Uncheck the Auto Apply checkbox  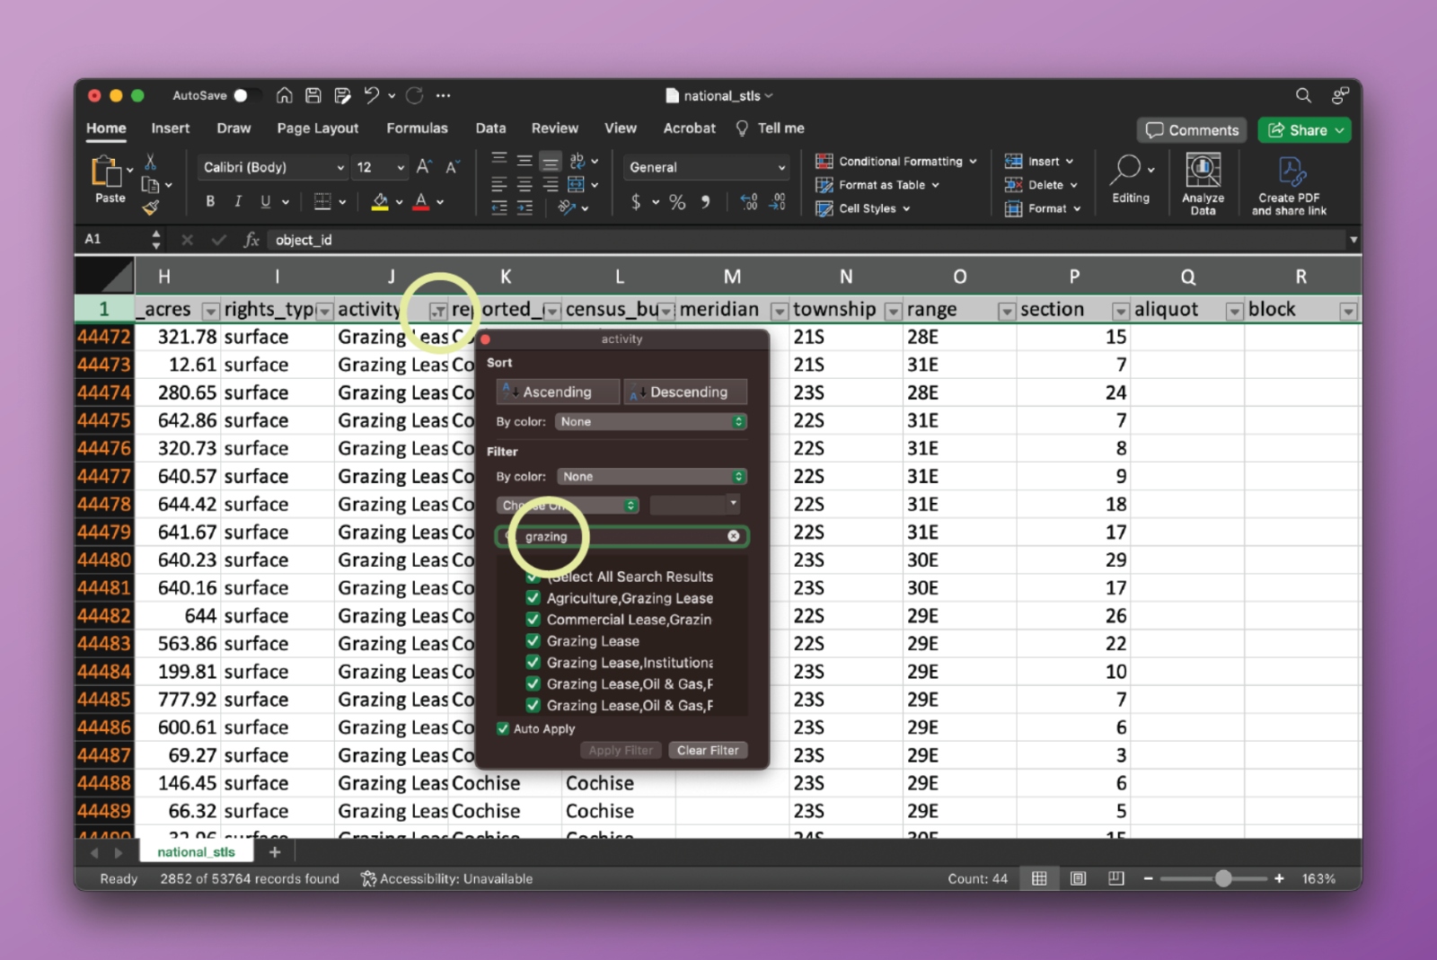point(503,728)
